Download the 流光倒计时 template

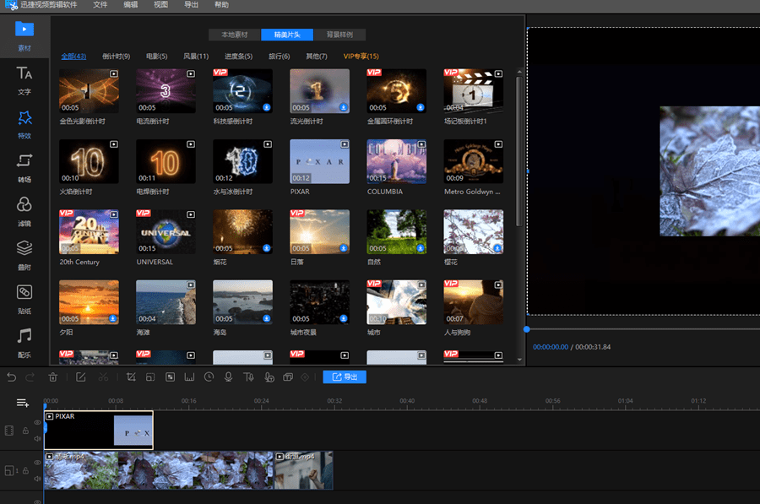[343, 107]
